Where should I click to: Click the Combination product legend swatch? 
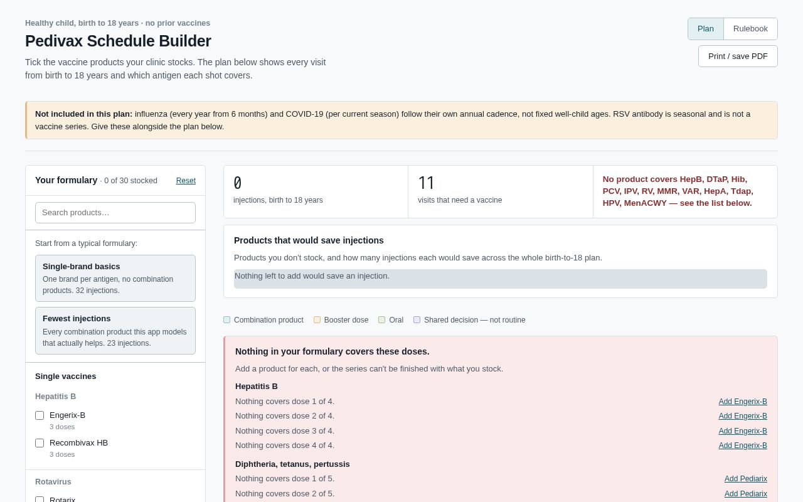[x=227, y=320]
